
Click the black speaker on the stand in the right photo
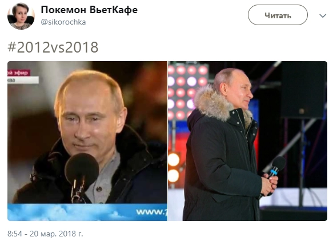(303, 90)
